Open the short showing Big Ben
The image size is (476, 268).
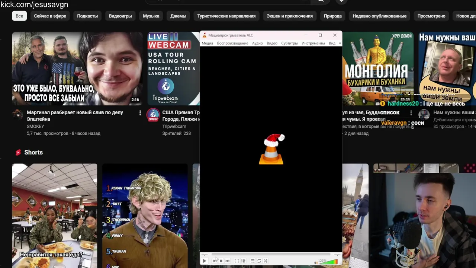pos(355,216)
